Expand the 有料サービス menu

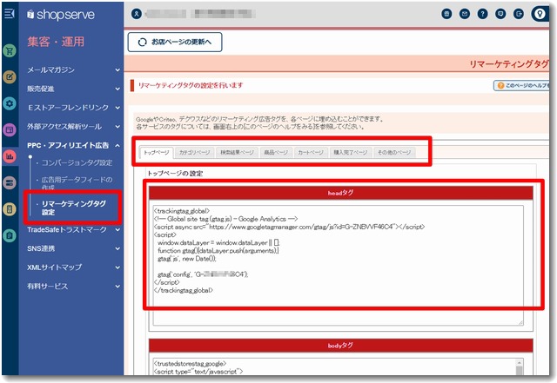coord(73,287)
